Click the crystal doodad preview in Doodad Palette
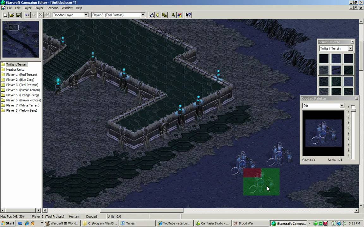The width and height of the screenshot is (364, 227). [x=323, y=133]
